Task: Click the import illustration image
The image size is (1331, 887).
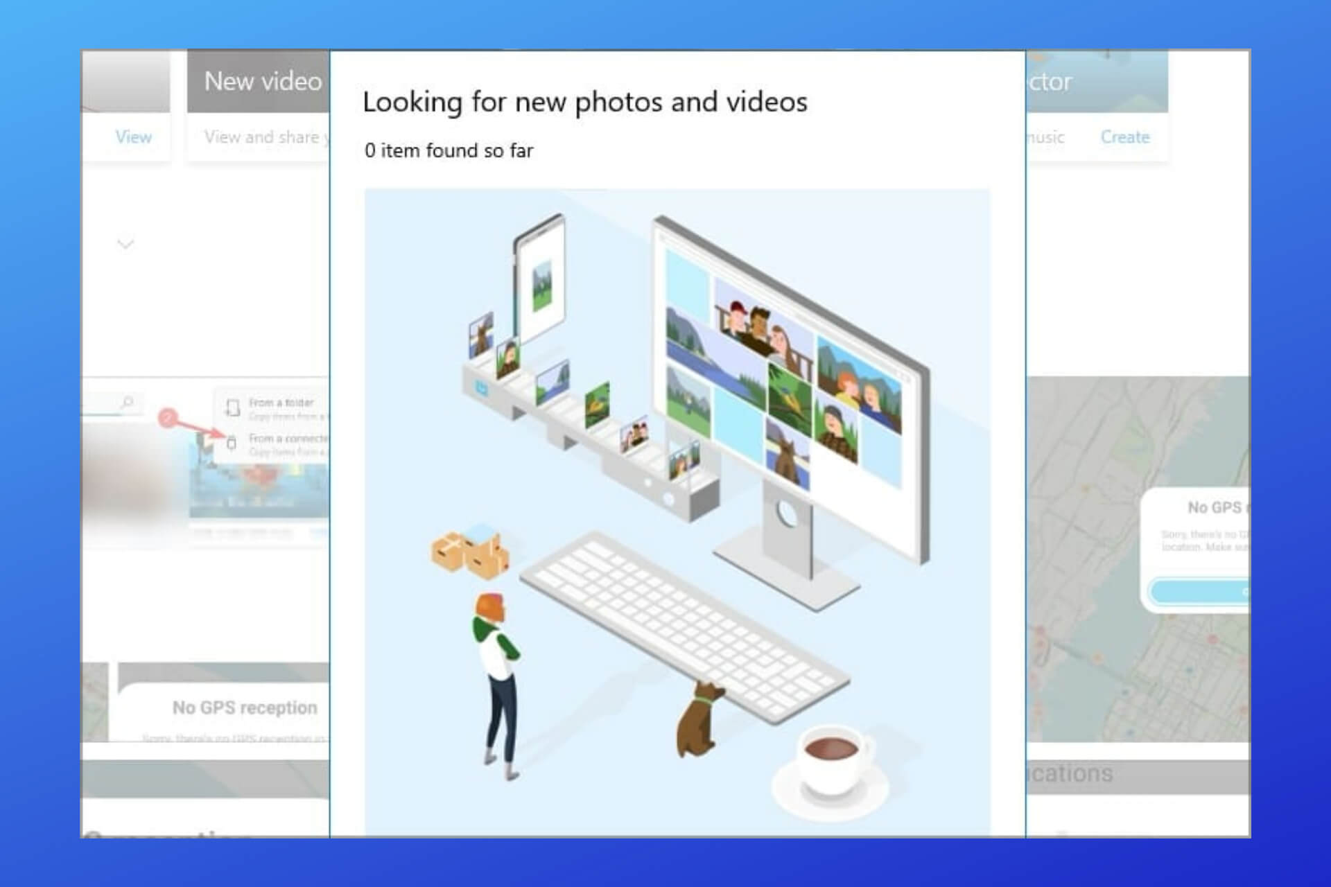Action: pos(677,511)
